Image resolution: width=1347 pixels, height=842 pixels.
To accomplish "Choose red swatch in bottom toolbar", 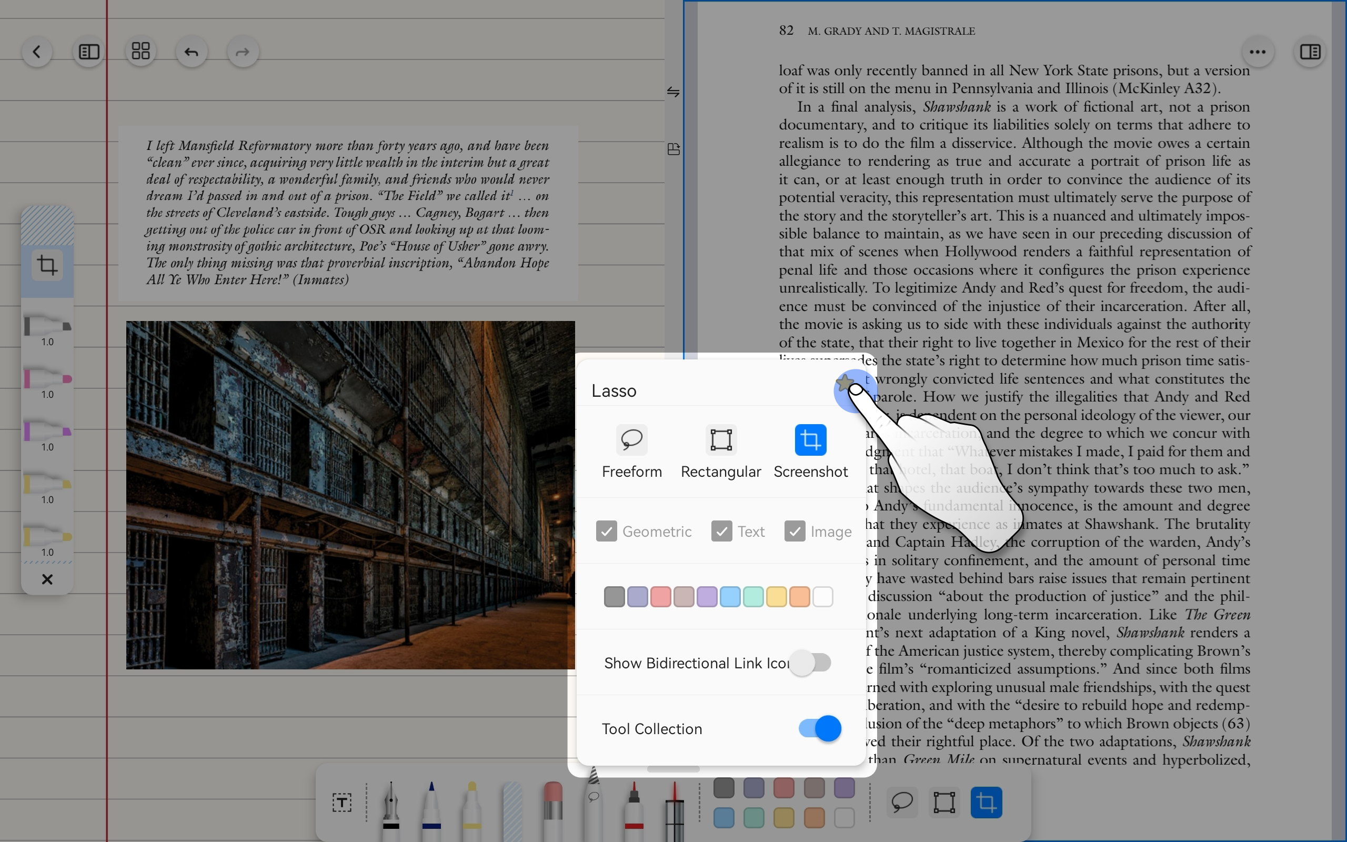I will [783, 787].
